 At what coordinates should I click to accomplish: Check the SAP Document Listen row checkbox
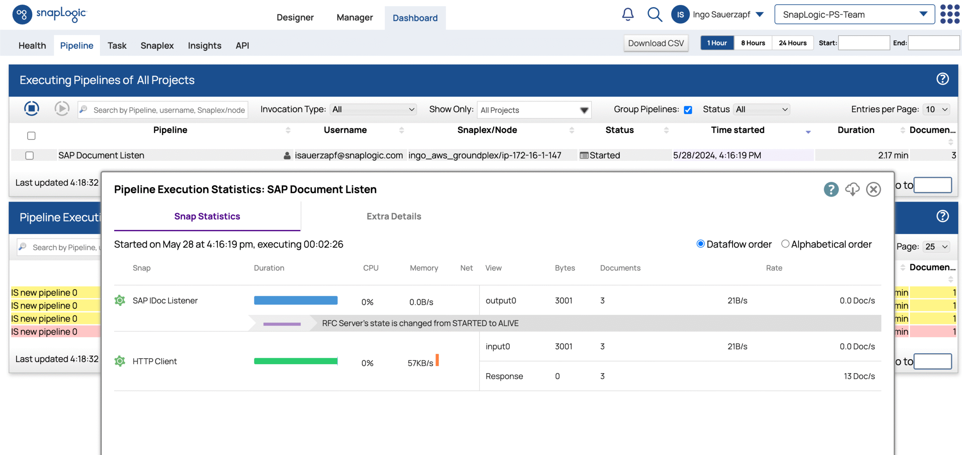pyautogui.click(x=30, y=155)
